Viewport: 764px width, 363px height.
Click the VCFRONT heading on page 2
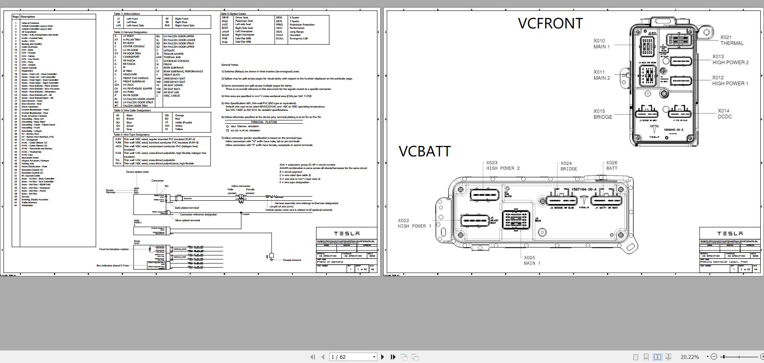(550, 23)
